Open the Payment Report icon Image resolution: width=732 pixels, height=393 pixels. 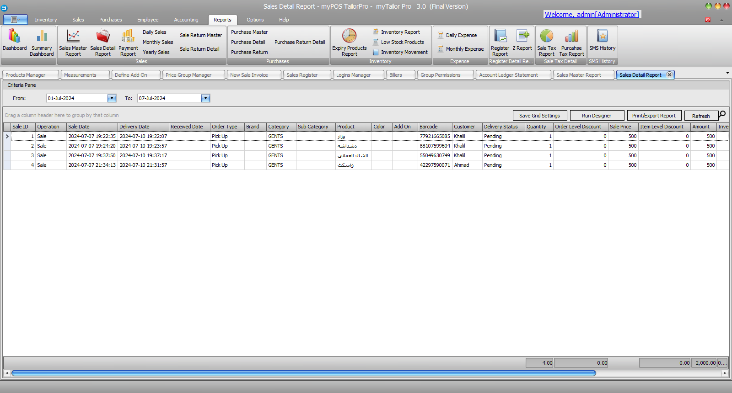pyautogui.click(x=128, y=37)
